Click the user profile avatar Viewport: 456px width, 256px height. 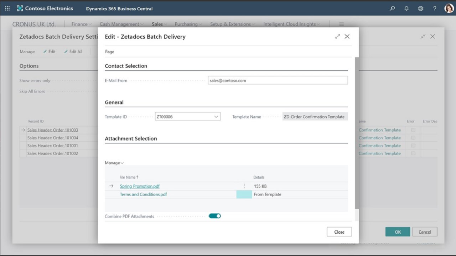point(449,8)
